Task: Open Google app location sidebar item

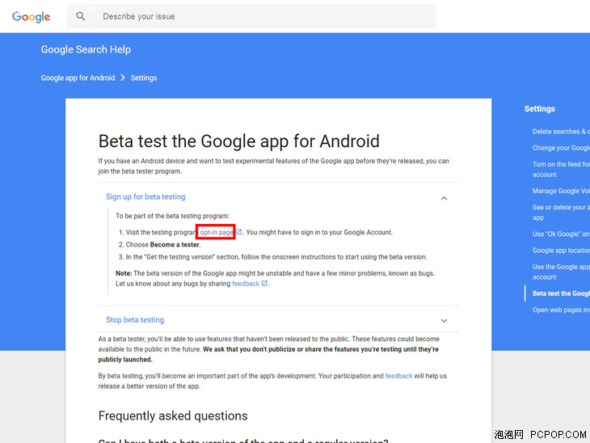Action: click(561, 251)
